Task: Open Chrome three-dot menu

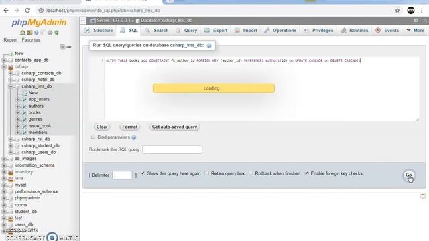Action: point(422,11)
